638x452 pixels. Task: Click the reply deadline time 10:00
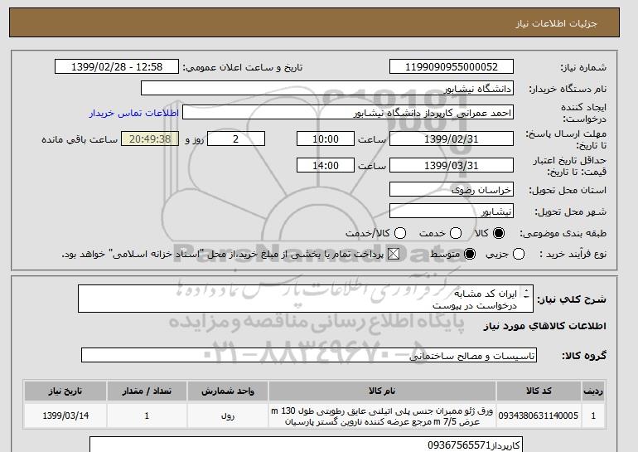[x=326, y=139]
